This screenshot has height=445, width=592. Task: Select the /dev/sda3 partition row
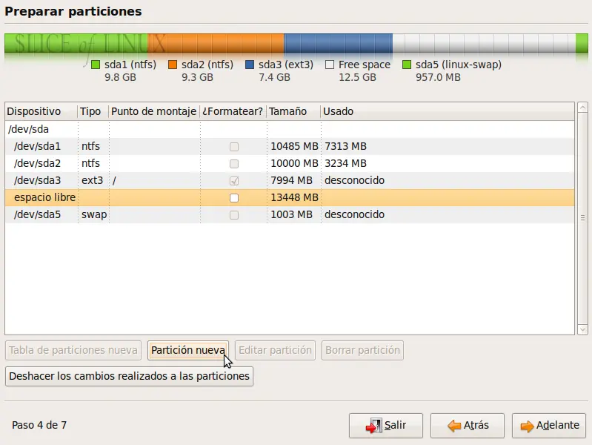tap(290, 180)
